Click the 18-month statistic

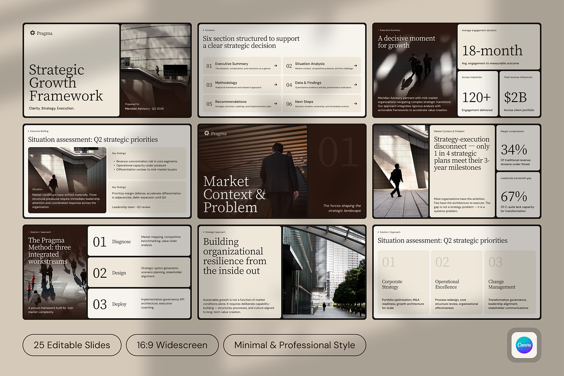click(x=492, y=50)
